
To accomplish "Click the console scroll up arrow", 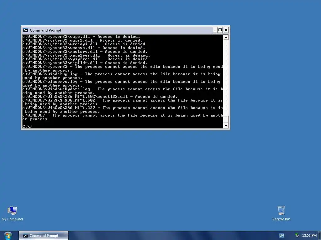I will pyautogui.click(x=226, y=37).
